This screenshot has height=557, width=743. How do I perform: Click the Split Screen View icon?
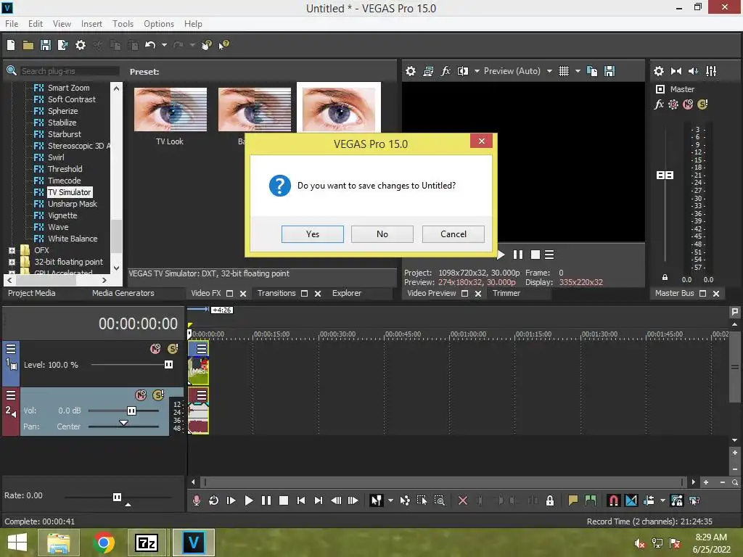tap(462, 71)
